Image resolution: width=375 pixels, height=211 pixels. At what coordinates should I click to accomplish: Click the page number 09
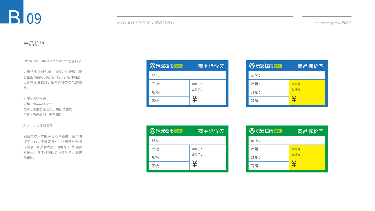coord(34,19)
